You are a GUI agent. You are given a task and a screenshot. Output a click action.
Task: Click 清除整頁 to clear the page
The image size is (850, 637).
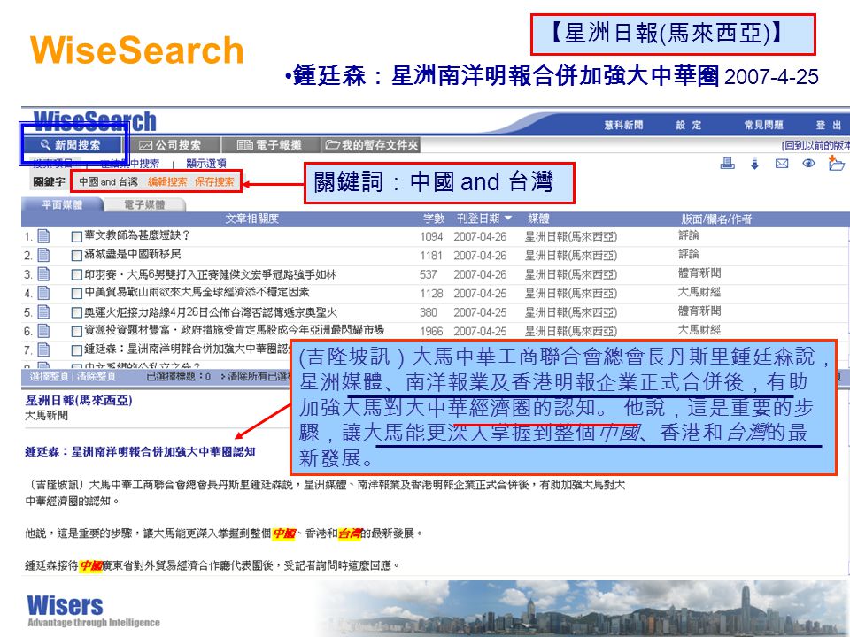tap(96, 376)
